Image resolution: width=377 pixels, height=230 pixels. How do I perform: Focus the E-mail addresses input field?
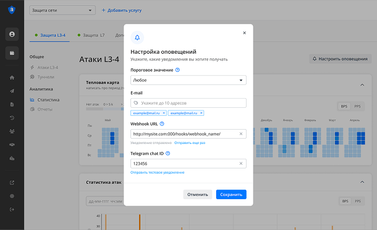(192, 103)
